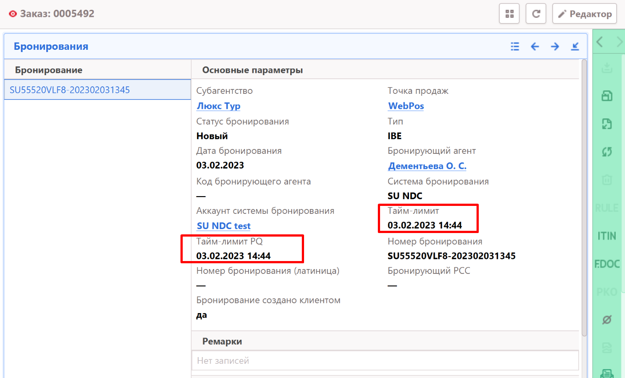Click the F.DOC button in sidebar
The height and width of the screenshot is (378, 625).
tap(607, 264)
